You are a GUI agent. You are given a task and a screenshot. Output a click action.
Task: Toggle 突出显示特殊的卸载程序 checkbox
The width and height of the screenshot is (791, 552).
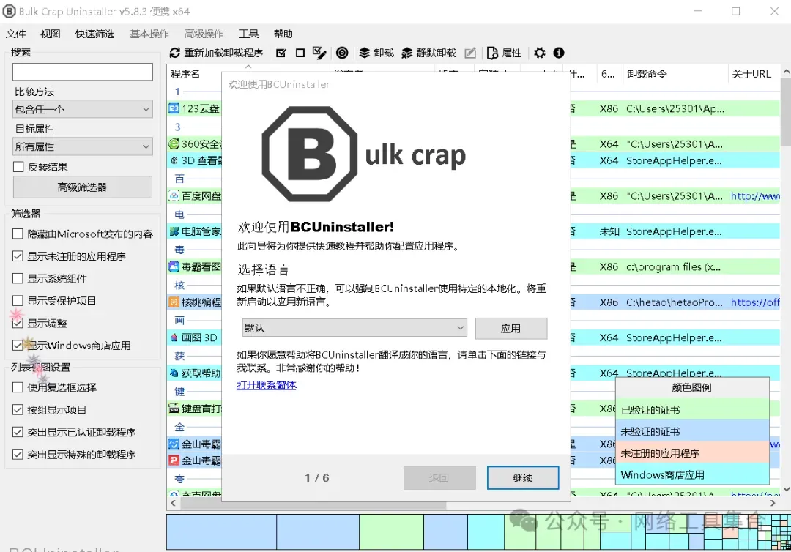18,454
